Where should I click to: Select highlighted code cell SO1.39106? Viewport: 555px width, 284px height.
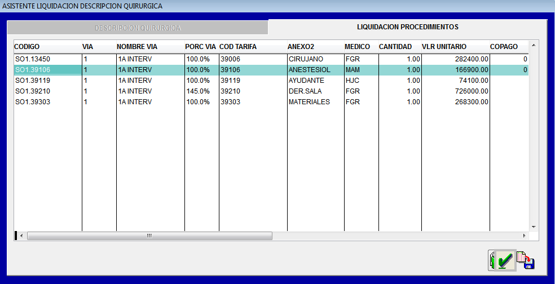[x=48, y=70]
